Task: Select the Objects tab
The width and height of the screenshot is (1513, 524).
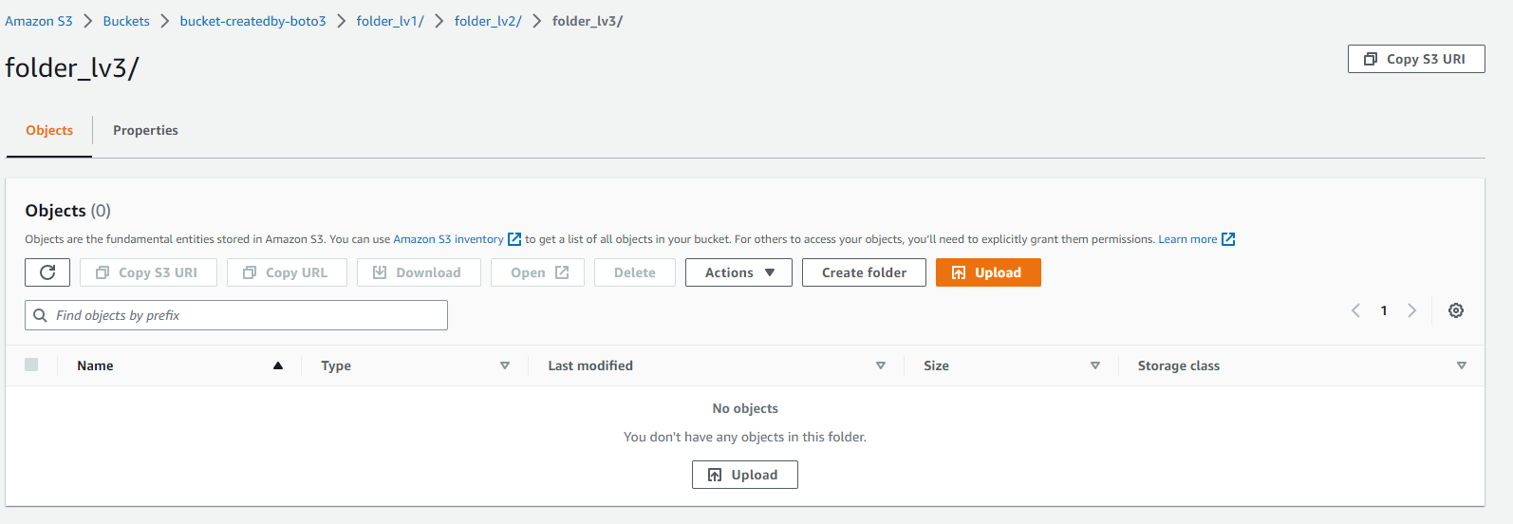Action: tap(49, 130)
